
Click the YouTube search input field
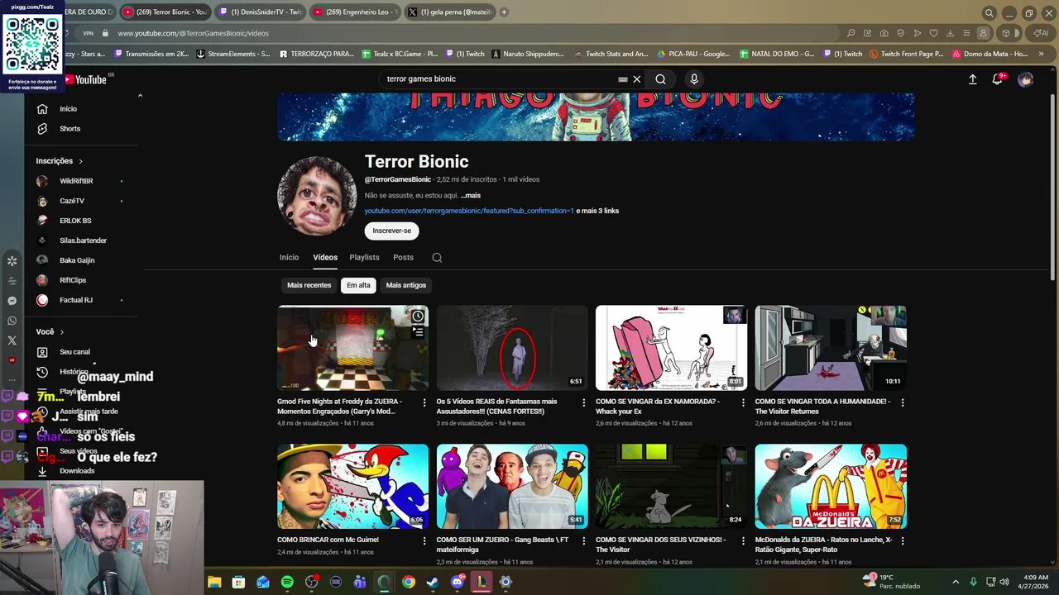pos(501,79)
